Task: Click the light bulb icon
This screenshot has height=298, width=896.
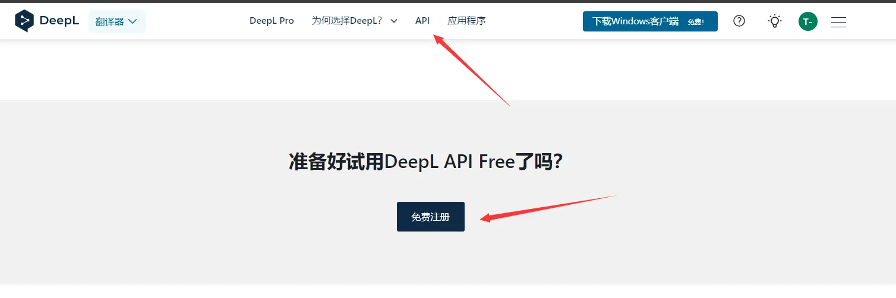Action: coord(775,21)
